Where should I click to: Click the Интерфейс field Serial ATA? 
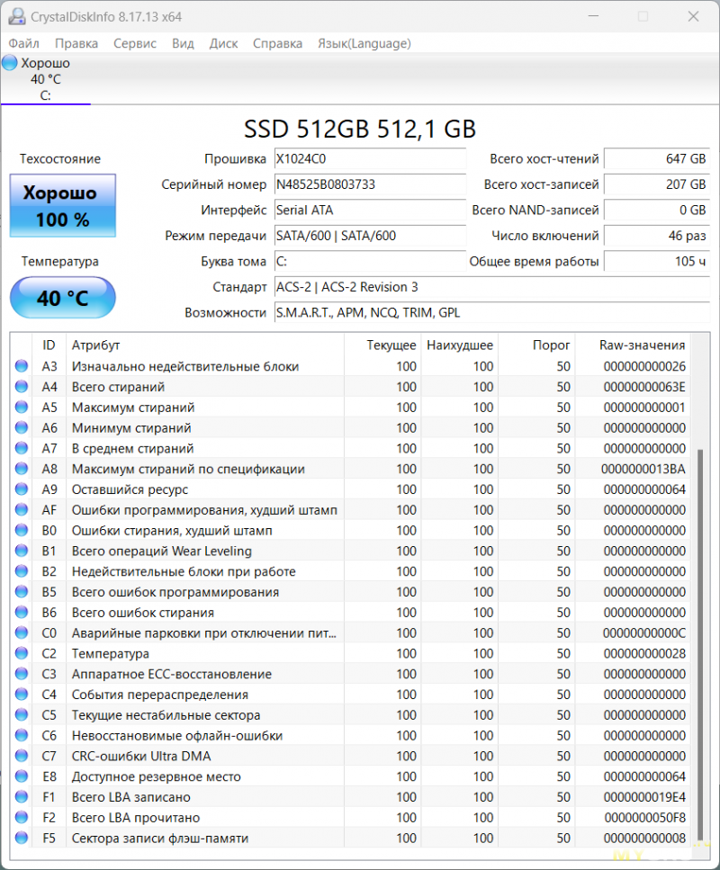coord(370,210)
